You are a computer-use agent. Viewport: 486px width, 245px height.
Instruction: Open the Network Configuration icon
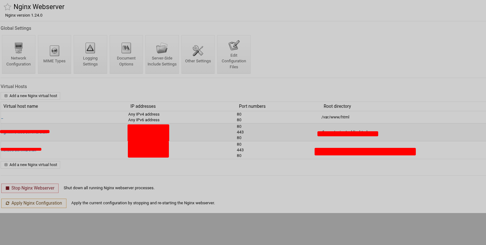pyautogui.click(x=18, y=54)
